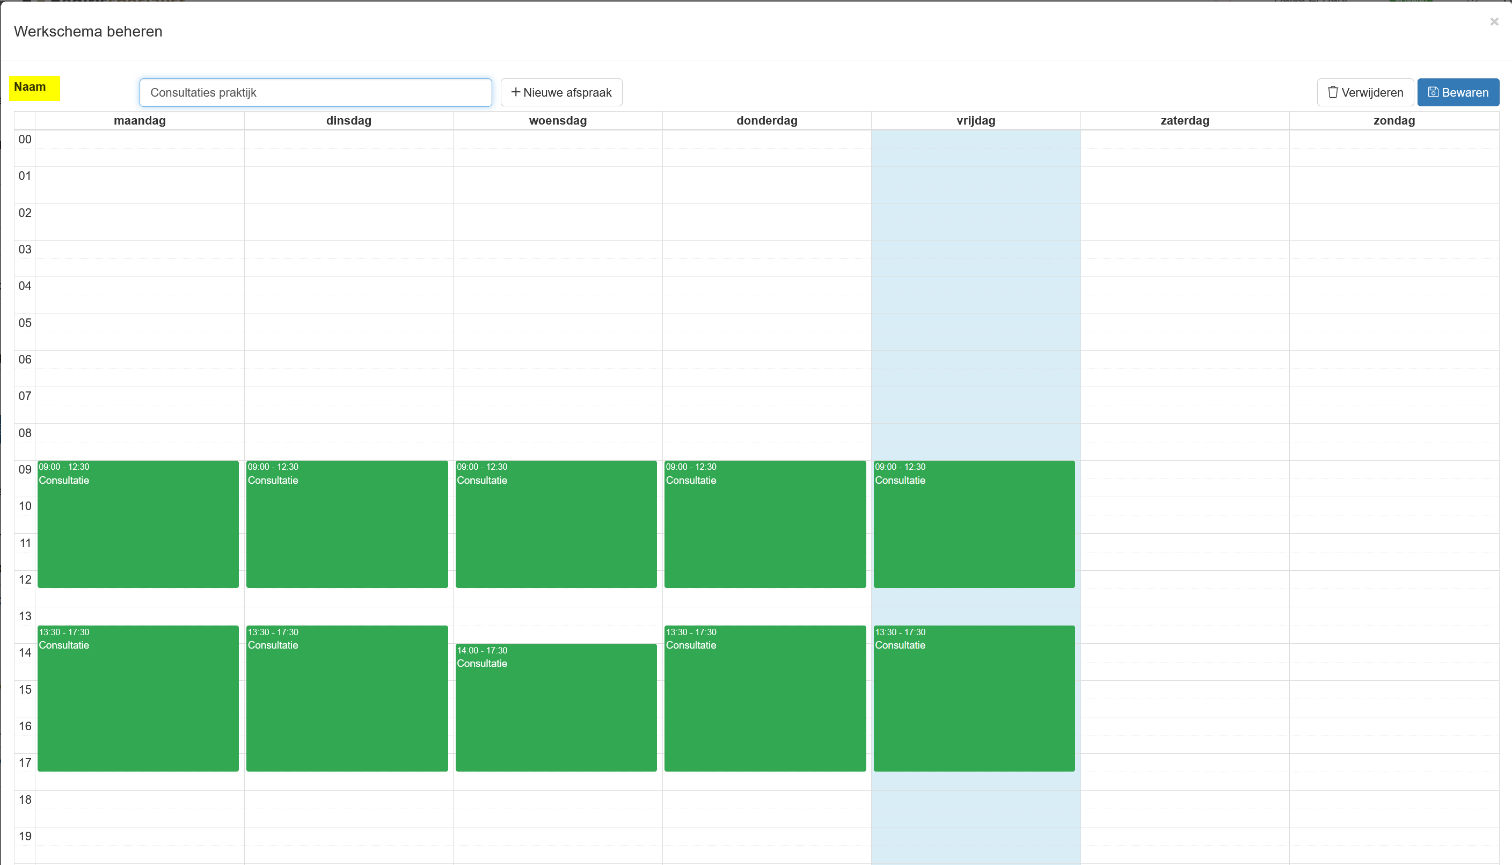Click the trash icon on Verwijderen
The height and width of the screenshot is (865, 1512).
[x=1333, y=92]
